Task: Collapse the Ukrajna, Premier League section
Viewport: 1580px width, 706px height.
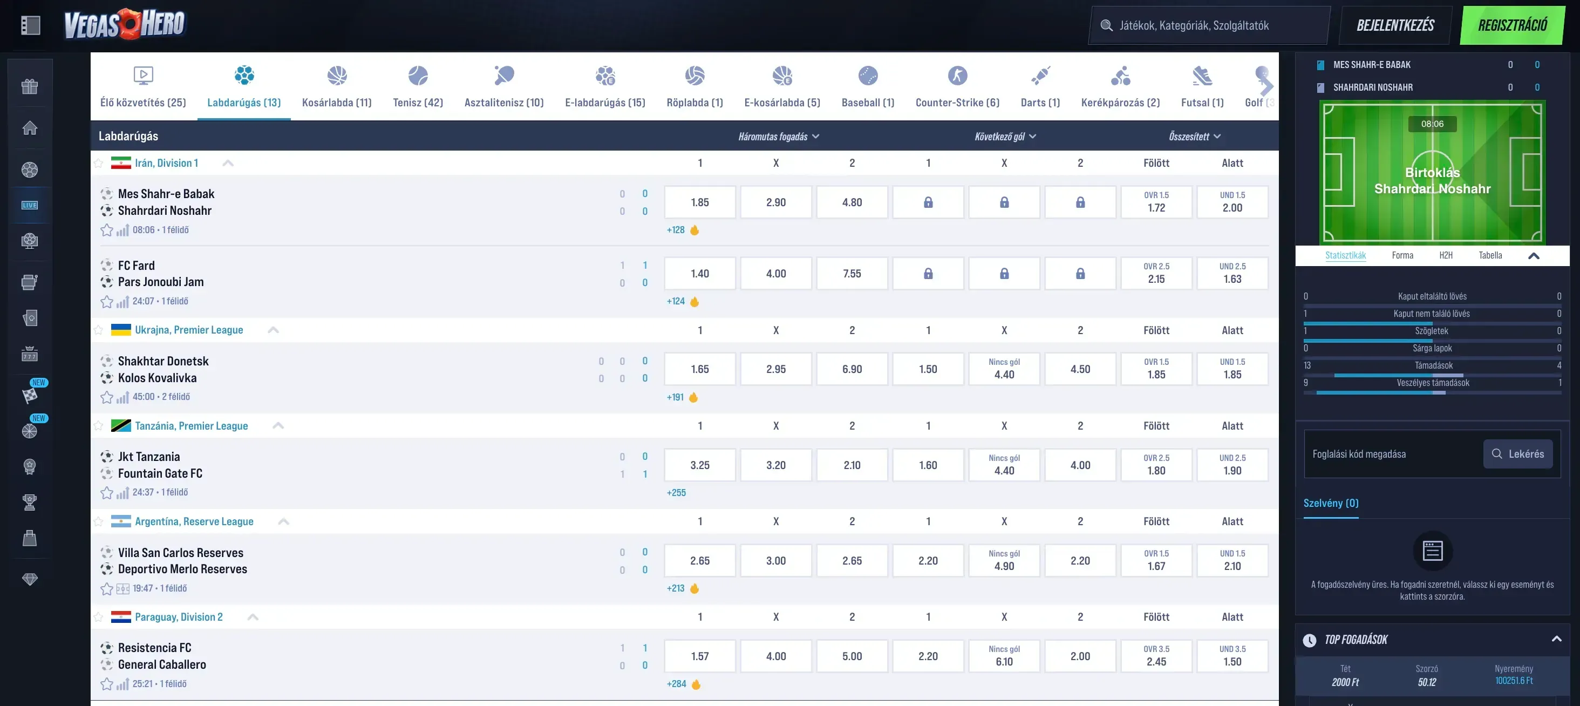Action: point(274,330)
